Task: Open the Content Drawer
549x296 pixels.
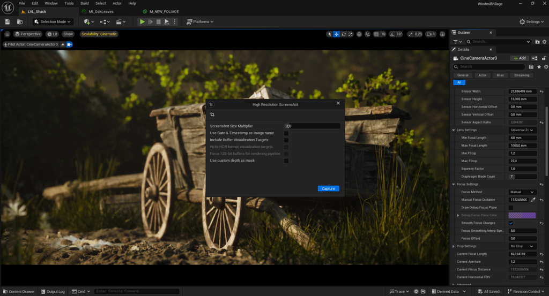Action: (x=19, y=292)
